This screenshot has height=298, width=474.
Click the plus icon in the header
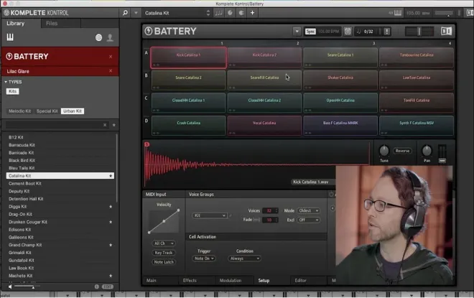pos(252,13)
